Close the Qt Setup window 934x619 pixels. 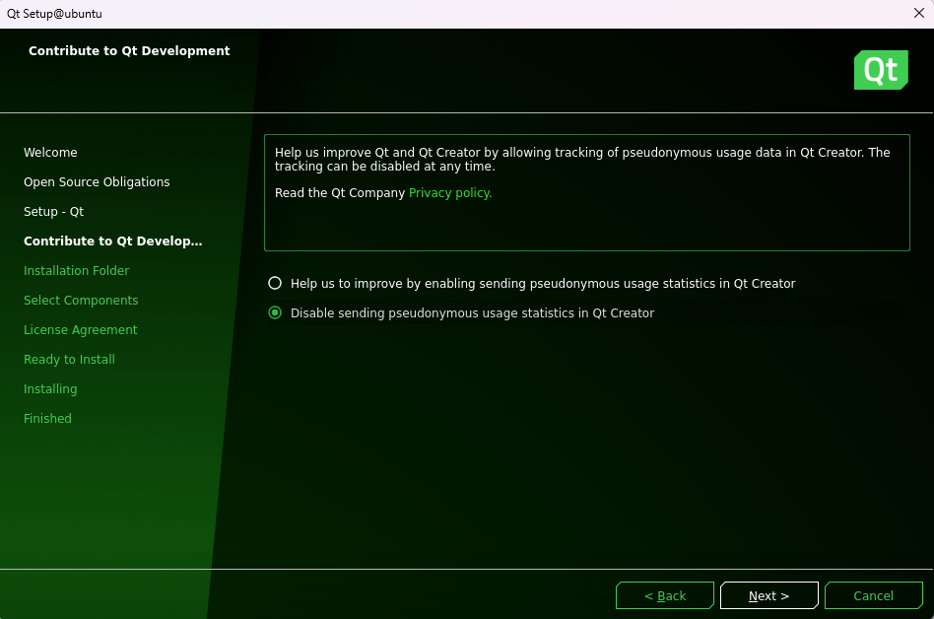(x=918, y=14)
